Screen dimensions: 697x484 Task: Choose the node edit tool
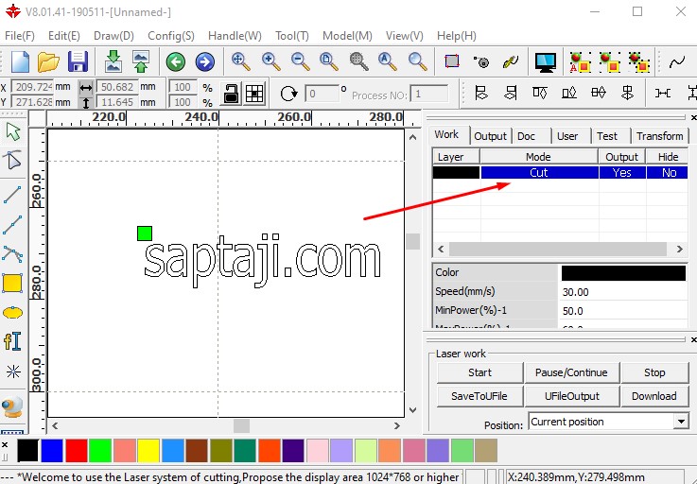13,160
